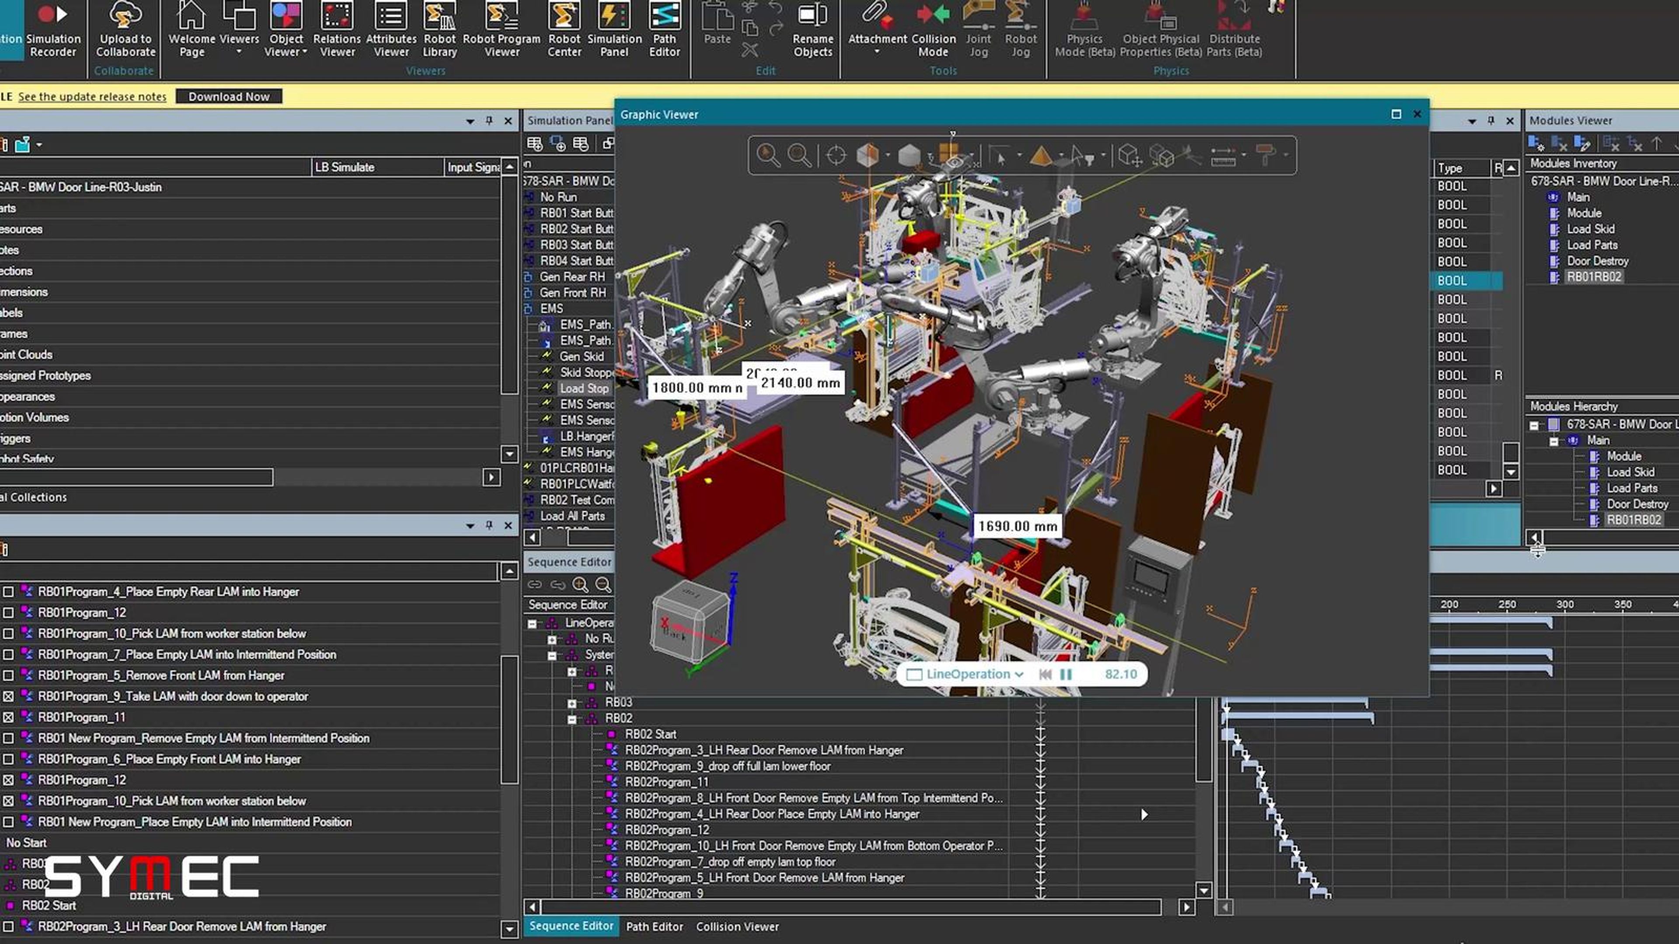Uncheck the RB01Program_11 checkbox
1679x944 pixels.
(x=8, y=717)
